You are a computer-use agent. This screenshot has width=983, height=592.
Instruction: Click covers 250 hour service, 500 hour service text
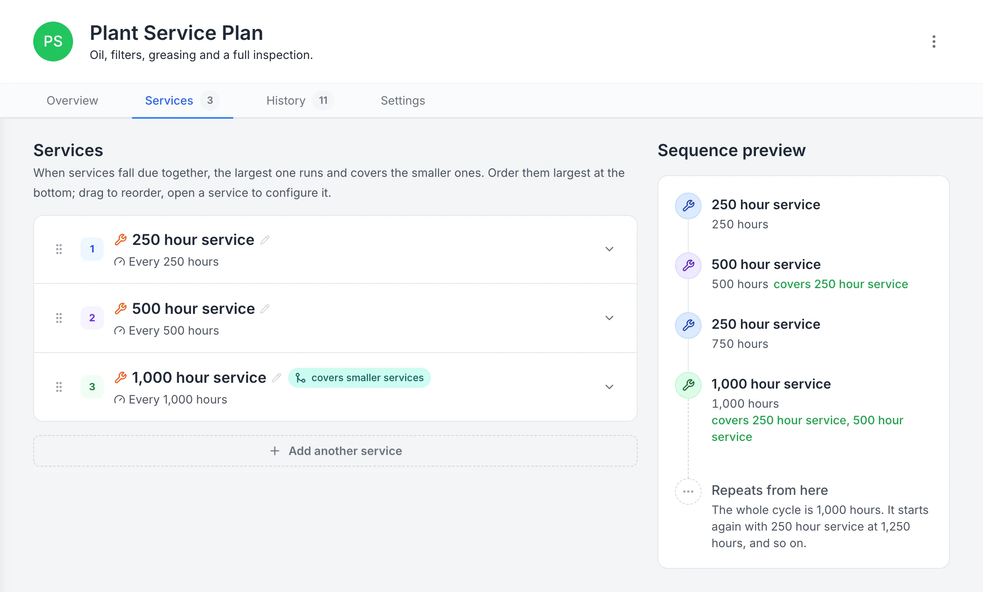click(x=807, y=428)
